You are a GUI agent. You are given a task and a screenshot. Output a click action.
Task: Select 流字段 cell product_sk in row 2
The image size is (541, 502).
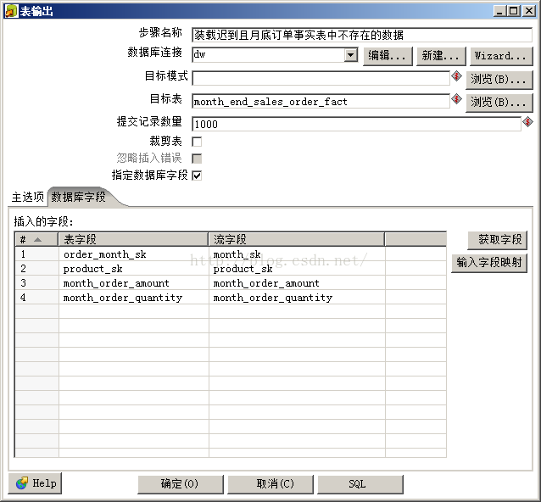297,269
